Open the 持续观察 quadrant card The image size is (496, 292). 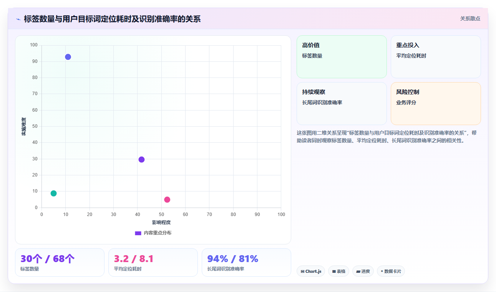342,104
